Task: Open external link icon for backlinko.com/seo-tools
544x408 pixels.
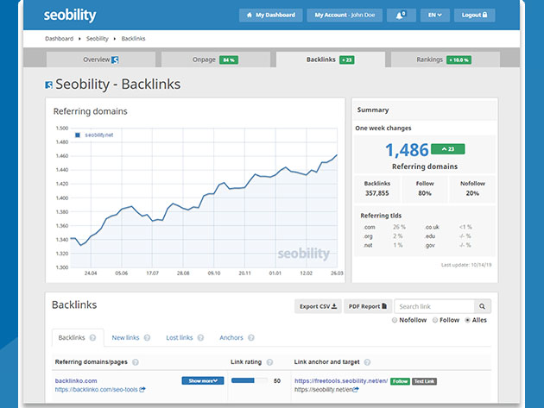Action: (x=142, y=390)
